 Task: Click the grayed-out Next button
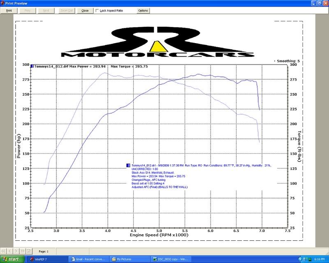pyautogui.click(x=46, y=11)
